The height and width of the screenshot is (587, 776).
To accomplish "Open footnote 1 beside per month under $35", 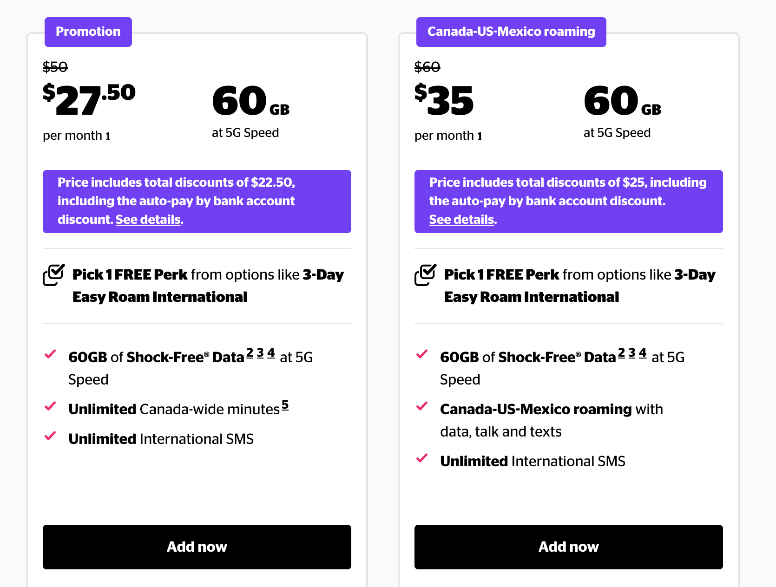I will coord(480,136).
